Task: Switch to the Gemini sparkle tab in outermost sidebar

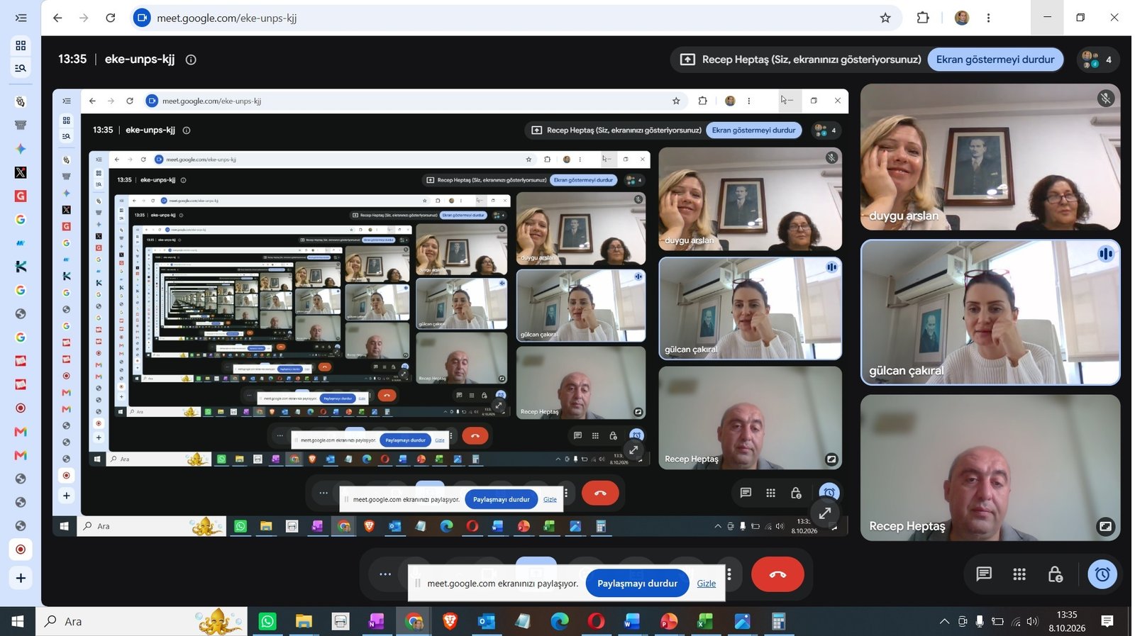Action: [21, 149]
